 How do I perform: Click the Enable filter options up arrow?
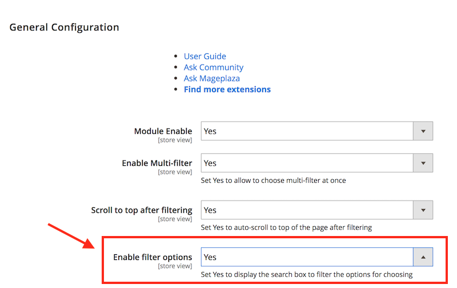[x=423, y=257]
